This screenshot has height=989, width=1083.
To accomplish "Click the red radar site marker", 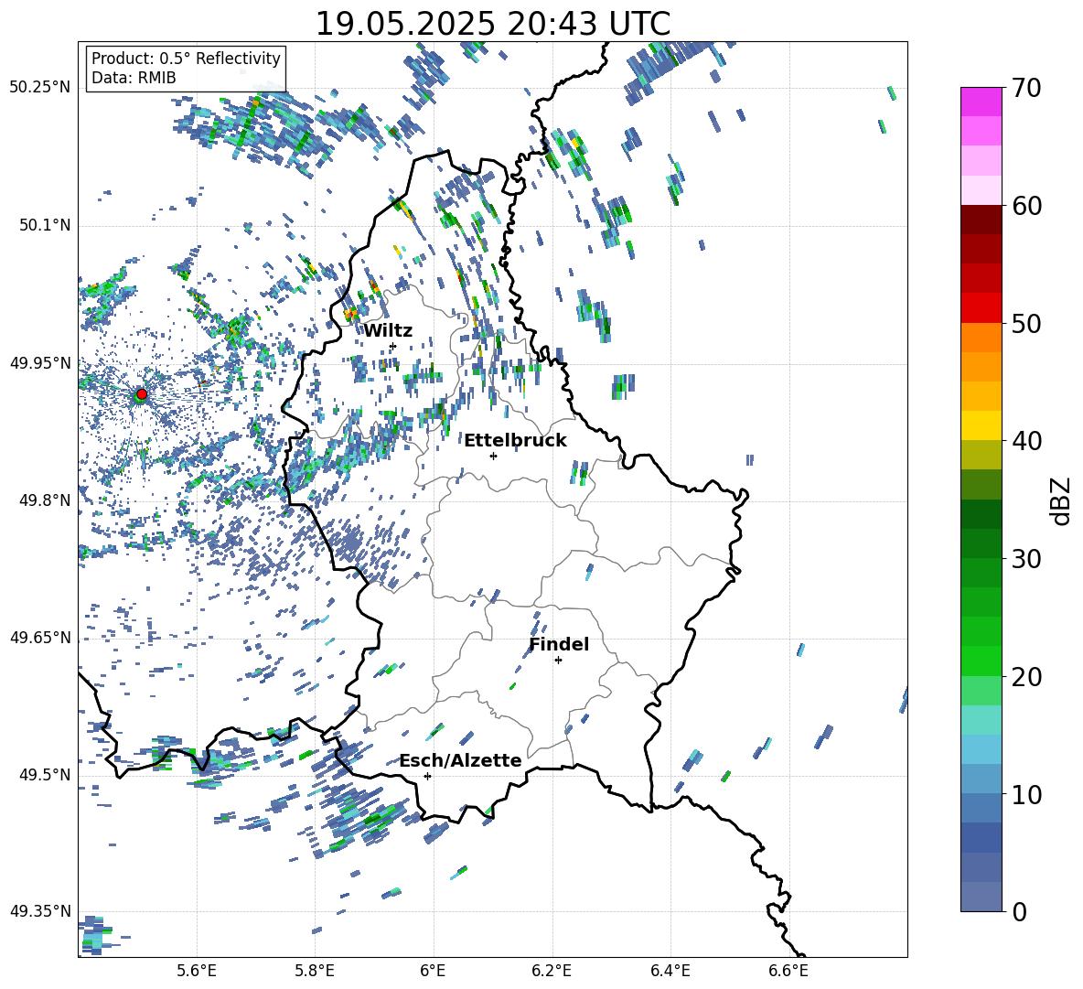I will click(x=142, y=394).
